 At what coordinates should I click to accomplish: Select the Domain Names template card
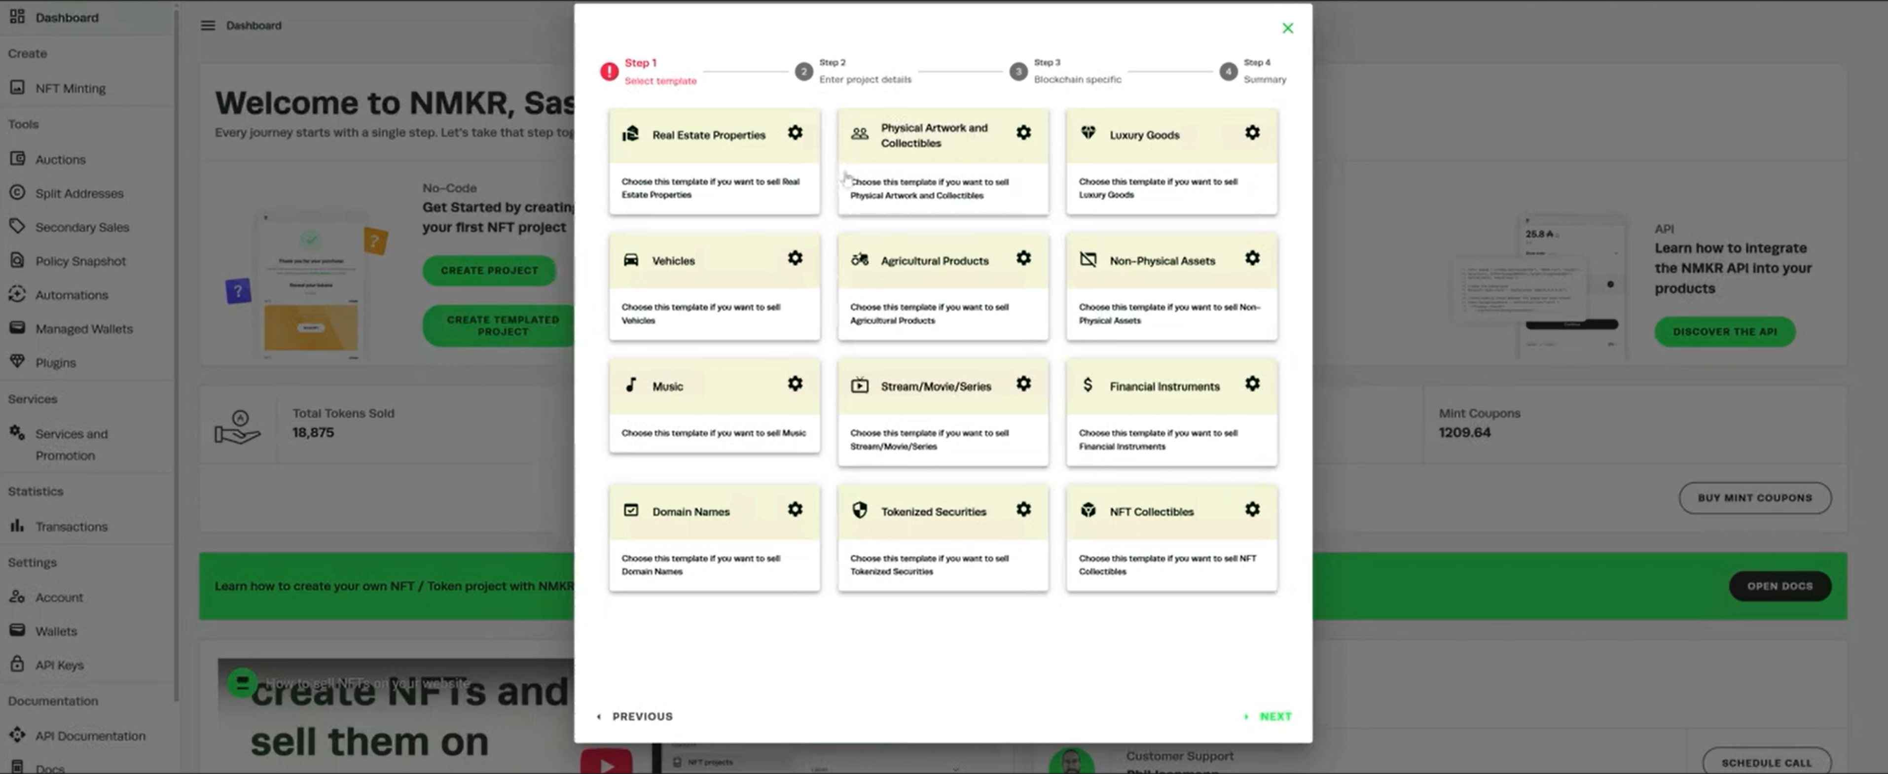(x=714, y=538)
